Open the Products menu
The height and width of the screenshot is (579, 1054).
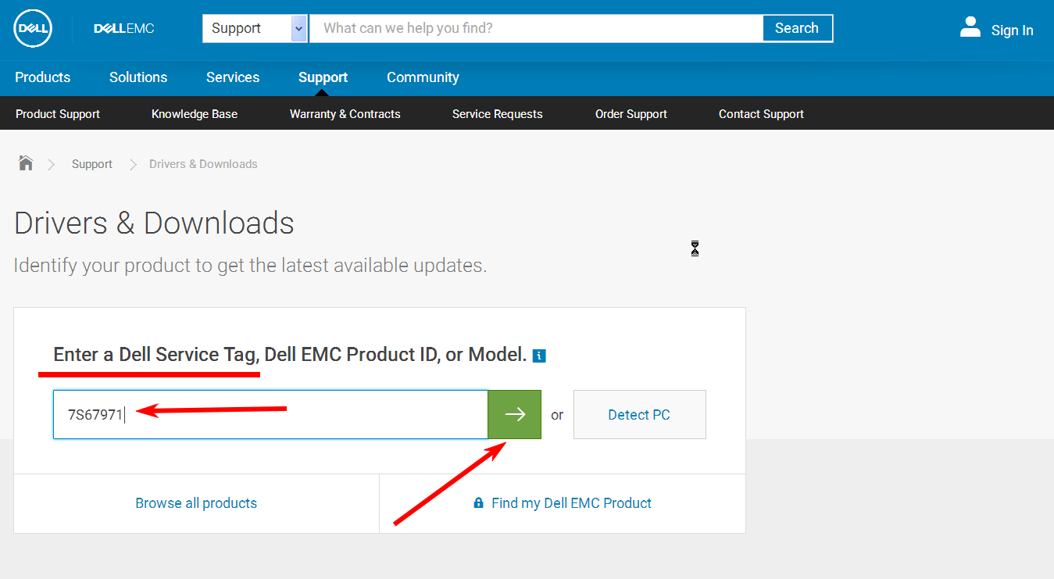pos(43,77)
